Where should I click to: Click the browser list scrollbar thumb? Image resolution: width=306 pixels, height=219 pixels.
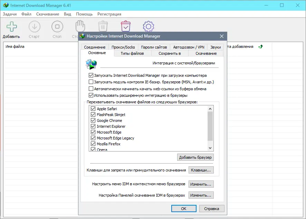[210, 126]
